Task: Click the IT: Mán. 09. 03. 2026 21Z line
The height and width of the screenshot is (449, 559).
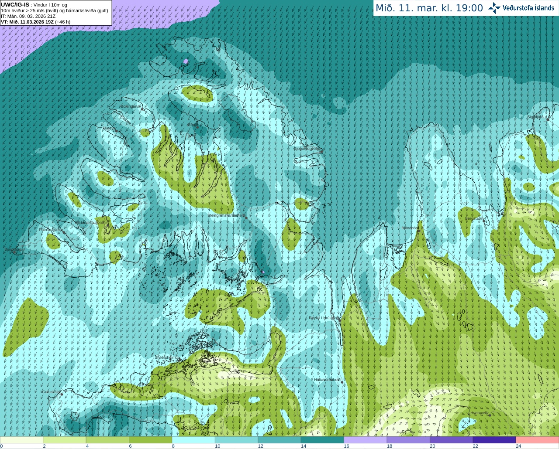Action: tap(28, 16)
